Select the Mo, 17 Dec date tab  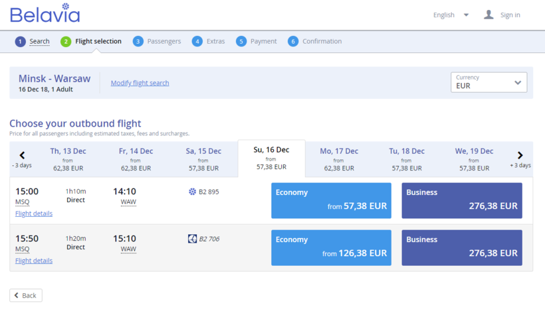[x=339, y=159]
